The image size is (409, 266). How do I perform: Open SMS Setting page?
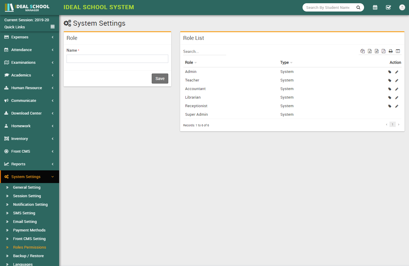tap(24, 213)
